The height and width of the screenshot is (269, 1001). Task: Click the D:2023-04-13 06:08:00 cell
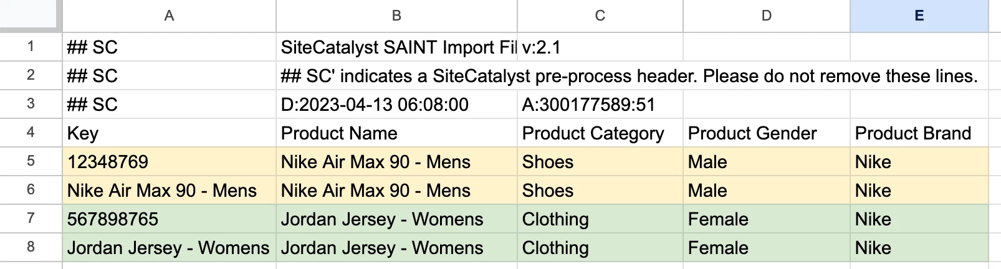point(396,104)
